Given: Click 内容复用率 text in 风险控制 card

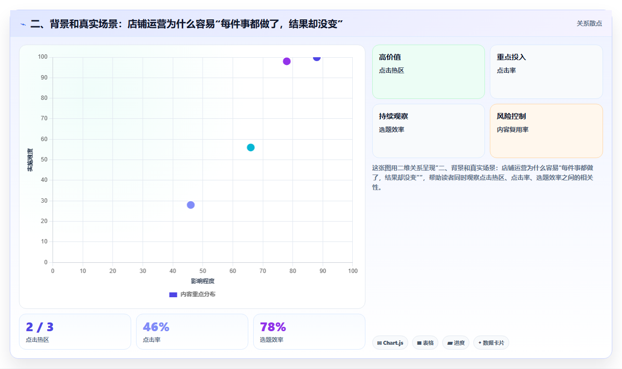Looking at the screenshot, I should click(513, 129).
